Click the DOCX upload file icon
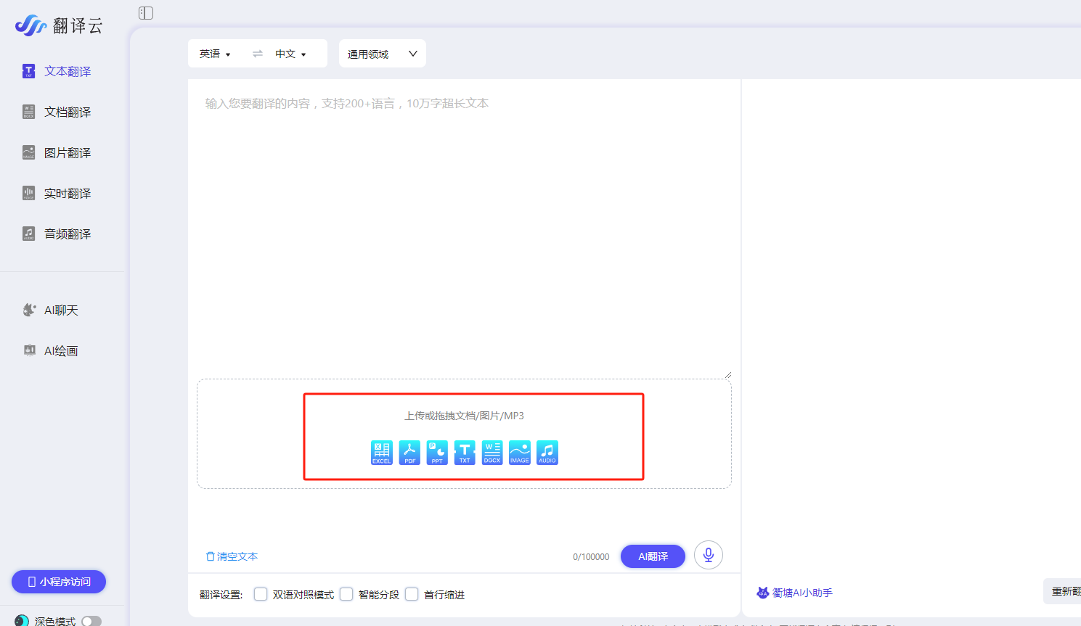 pyautogui.click(x=492, y=452)
